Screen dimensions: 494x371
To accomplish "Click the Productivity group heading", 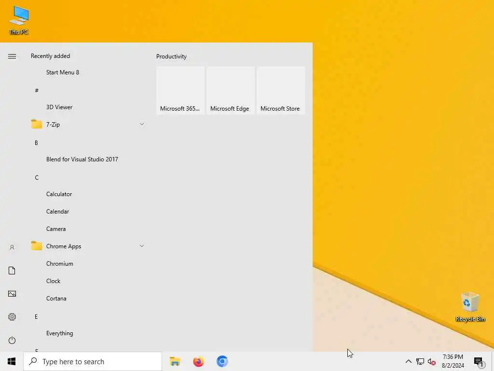I will tap(171, 57).
